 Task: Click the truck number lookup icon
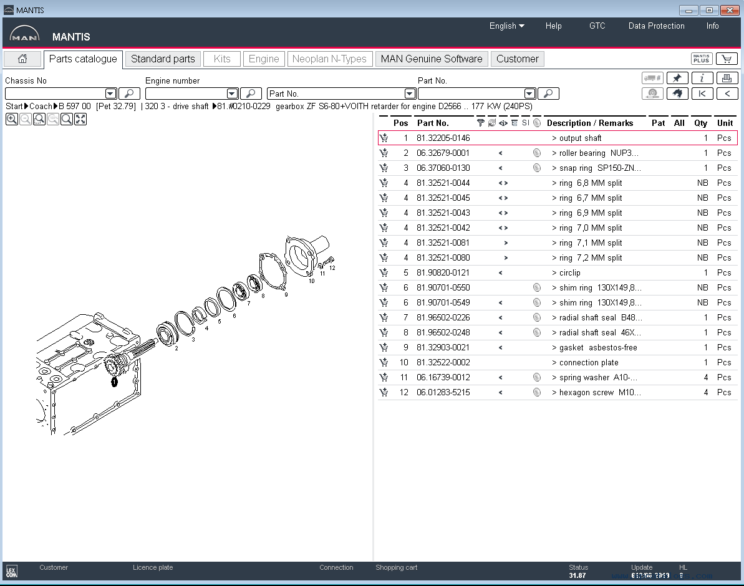(652, 79)
